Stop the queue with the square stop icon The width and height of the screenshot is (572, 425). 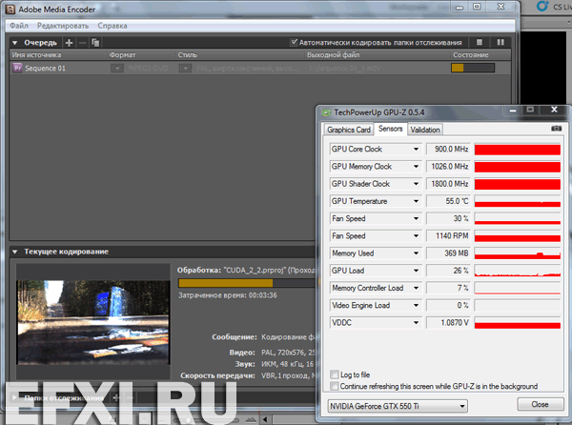coord(480,42)
